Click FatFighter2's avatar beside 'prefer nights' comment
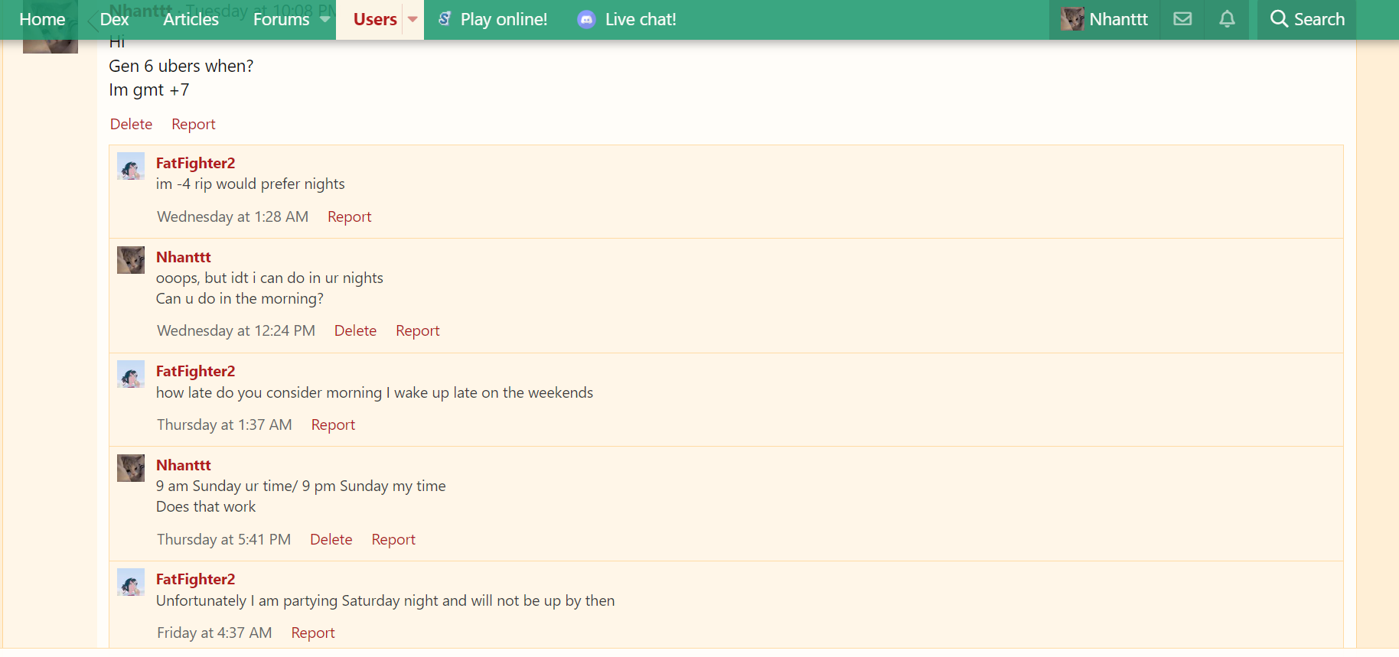The image size is (1399, 657). click(131, 166)
